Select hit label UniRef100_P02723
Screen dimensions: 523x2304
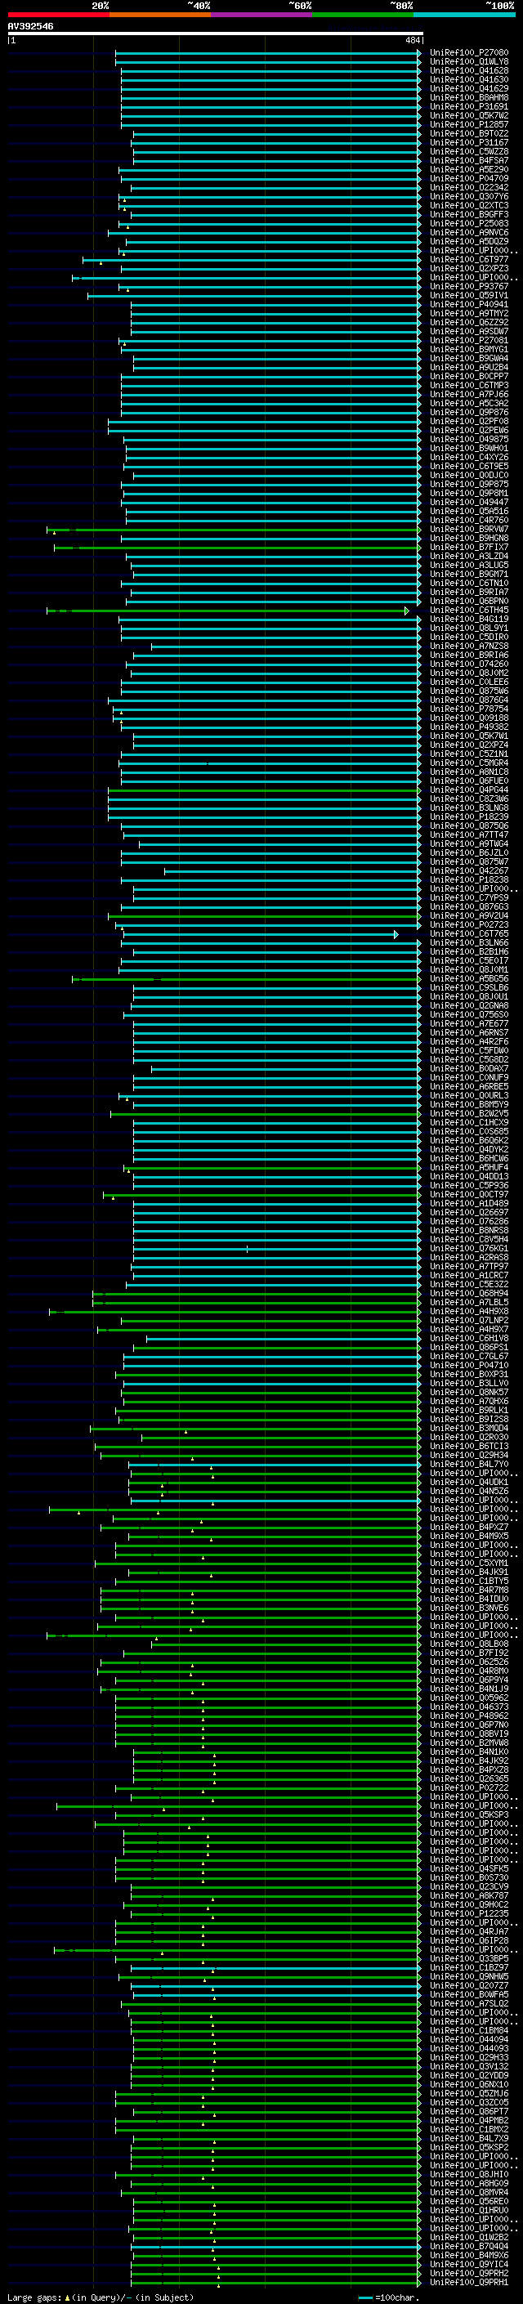[468, 925]
